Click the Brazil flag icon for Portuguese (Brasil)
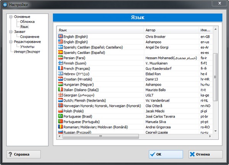Image resolution: width=229 pixels, height=165 pixels. [x=60, y=116]
